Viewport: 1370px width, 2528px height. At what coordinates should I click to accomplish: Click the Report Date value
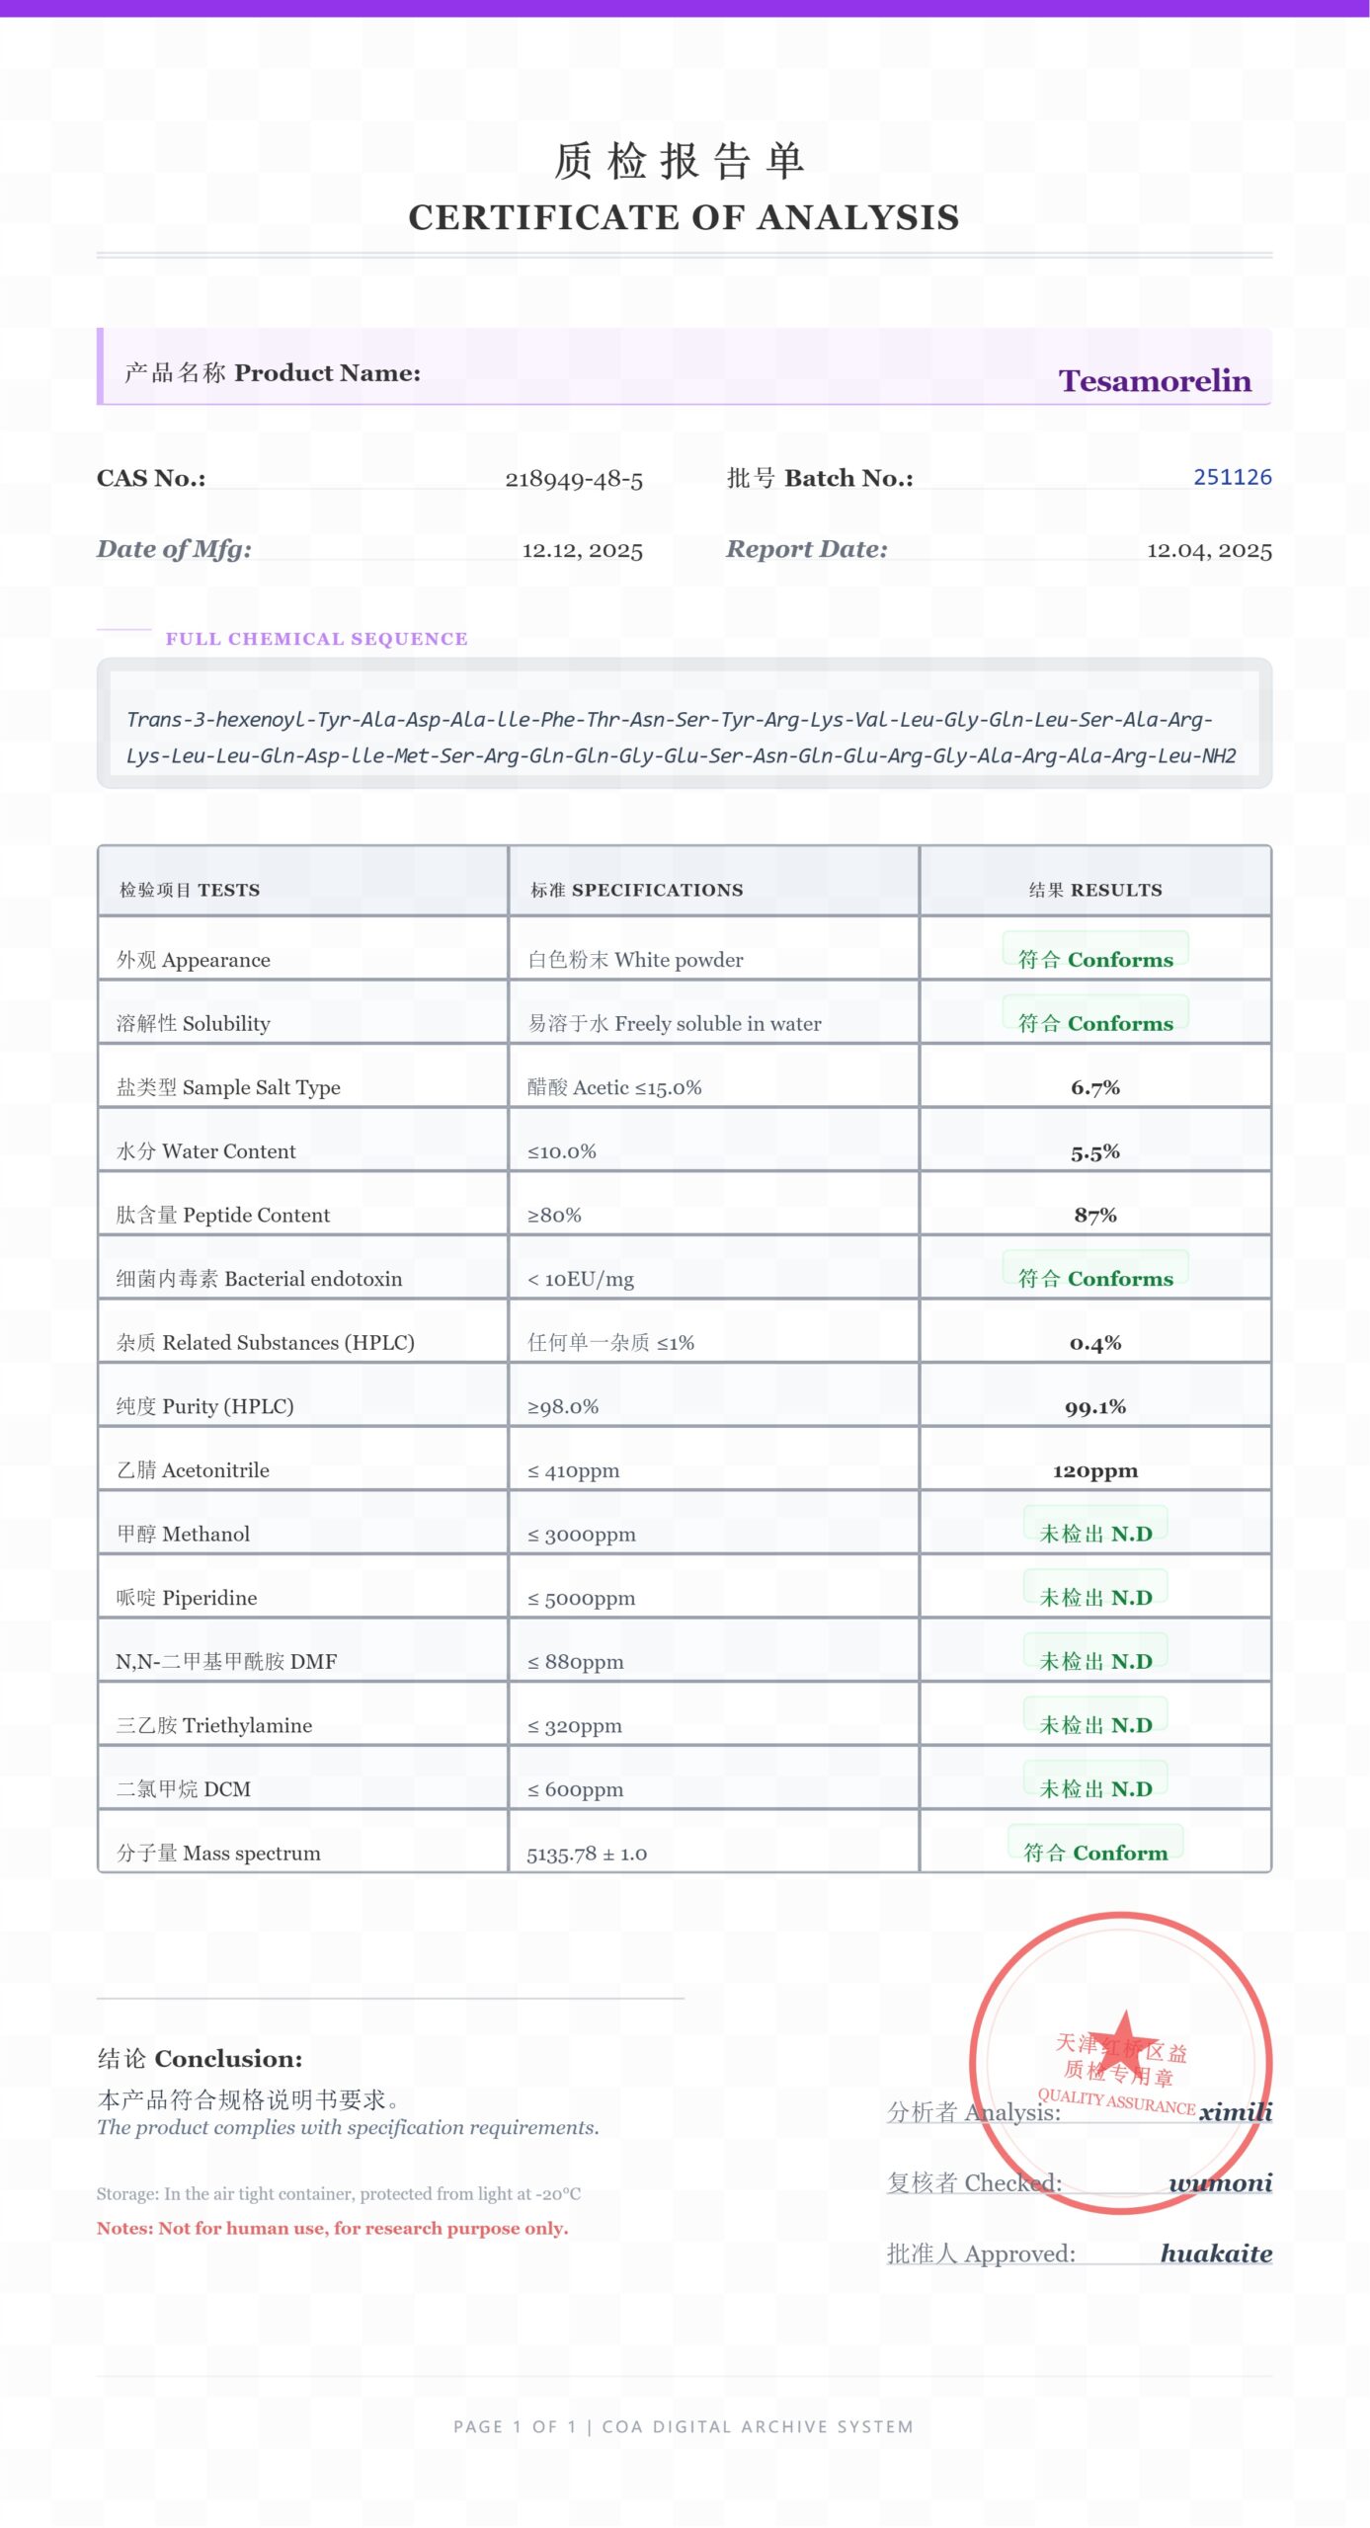point(1209,550)
